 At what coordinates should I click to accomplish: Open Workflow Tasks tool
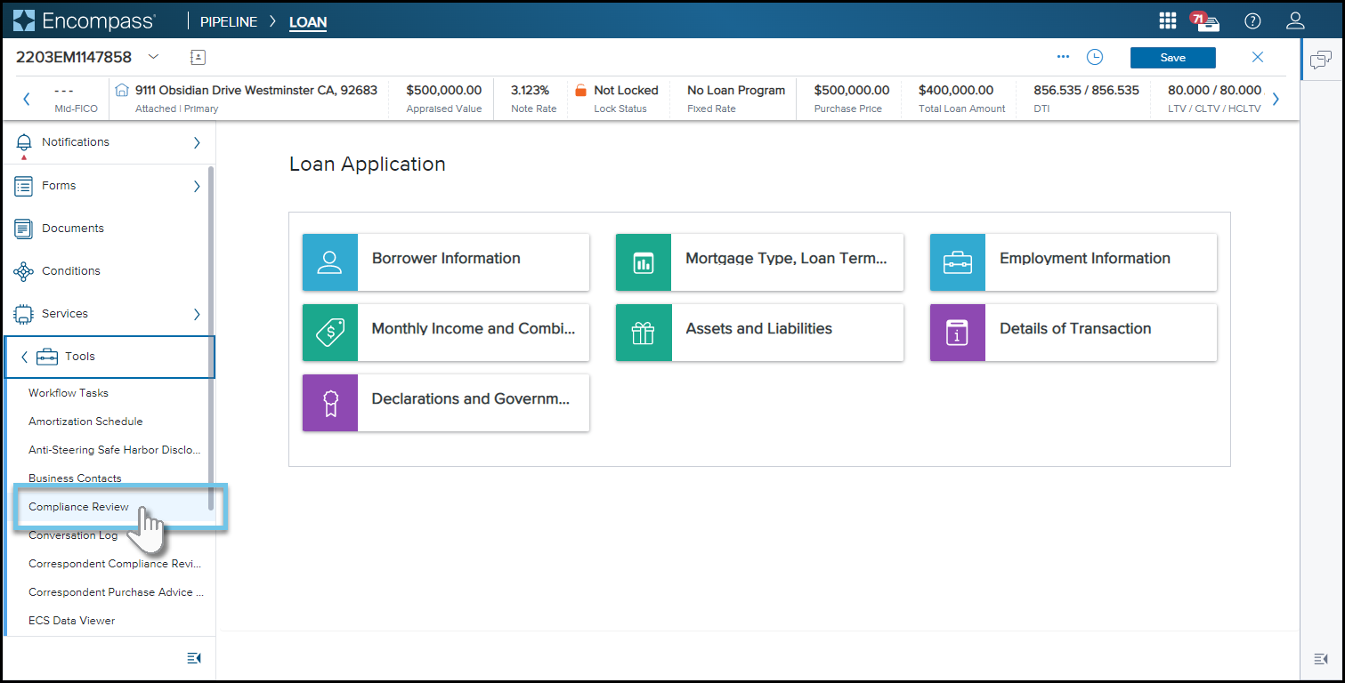(x=69, y=393)
